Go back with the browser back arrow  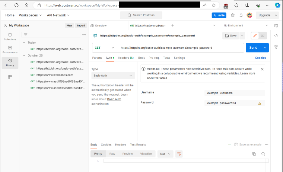click(x=6, y=5)
